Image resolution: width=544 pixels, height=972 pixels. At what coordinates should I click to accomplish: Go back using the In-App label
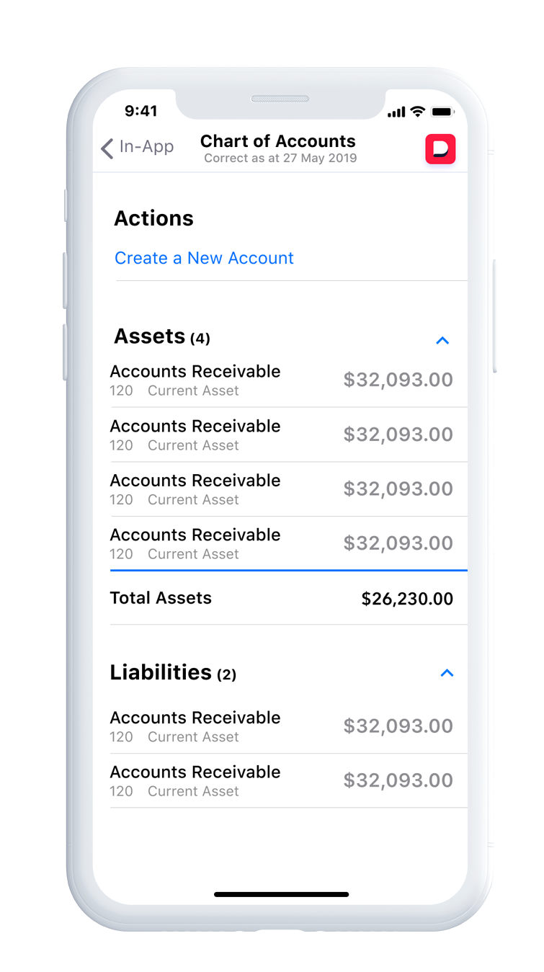pyautogui.click(x=146, y=147)
